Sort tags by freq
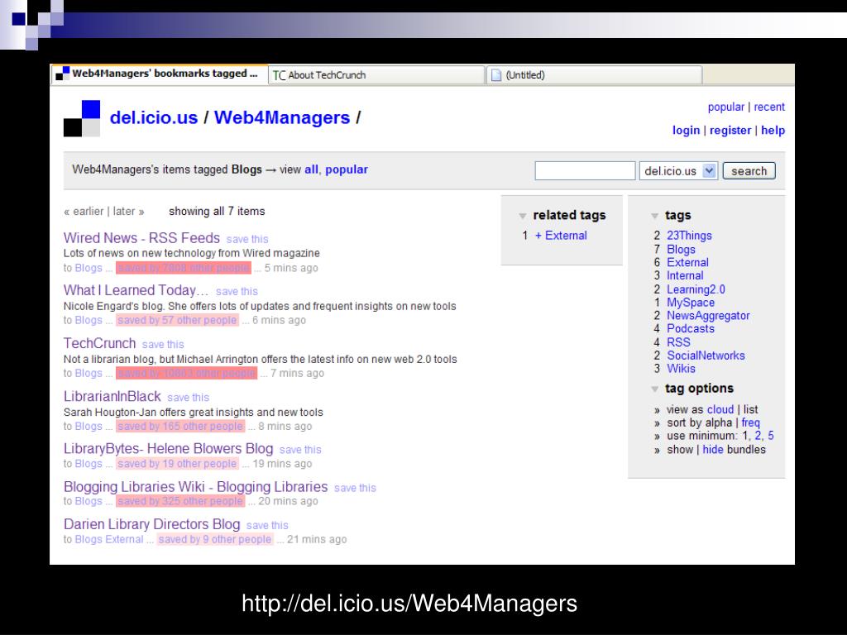Screen dimensions: 847x635 (x=751, y=423)
